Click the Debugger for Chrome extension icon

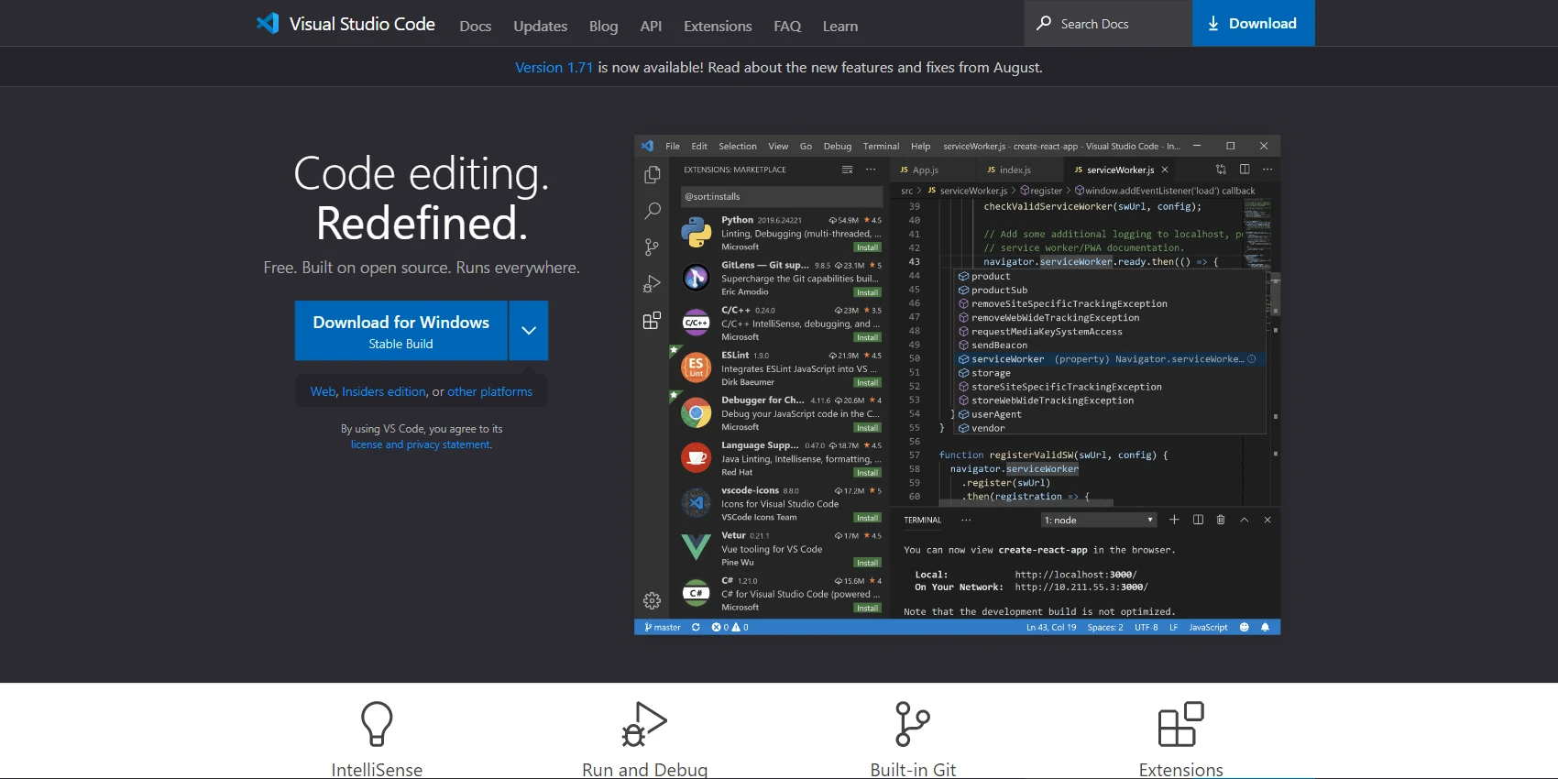pyautogui.click(x=697, y=413)
